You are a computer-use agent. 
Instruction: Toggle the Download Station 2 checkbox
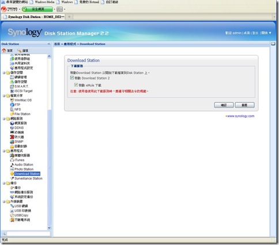(72, 78)
